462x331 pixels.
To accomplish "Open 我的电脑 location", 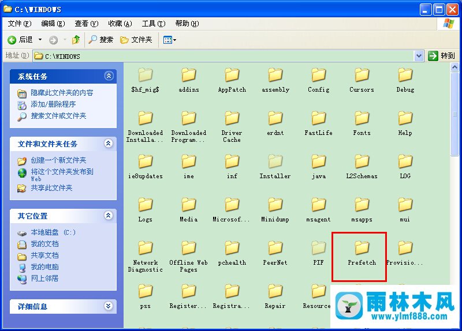I will [x=45, y=267].
